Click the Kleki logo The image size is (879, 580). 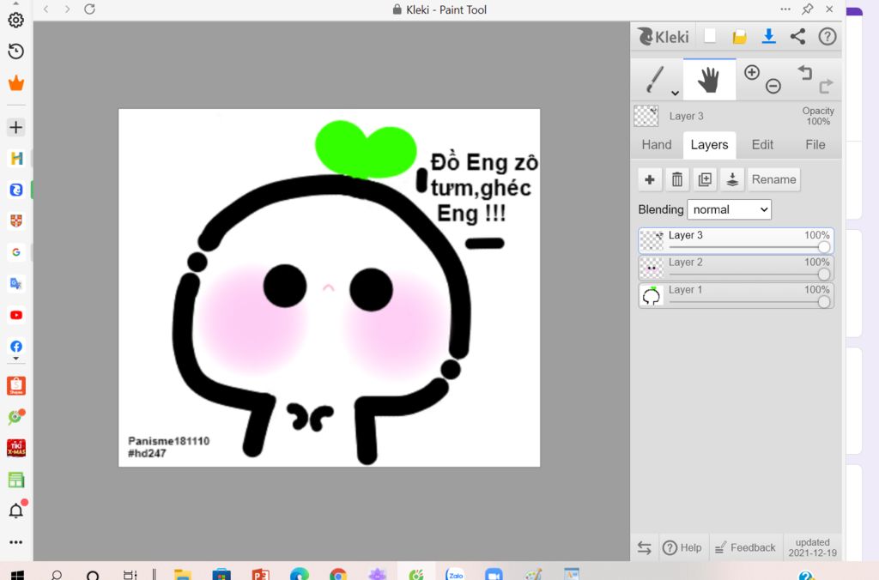(x=664, y=37)
